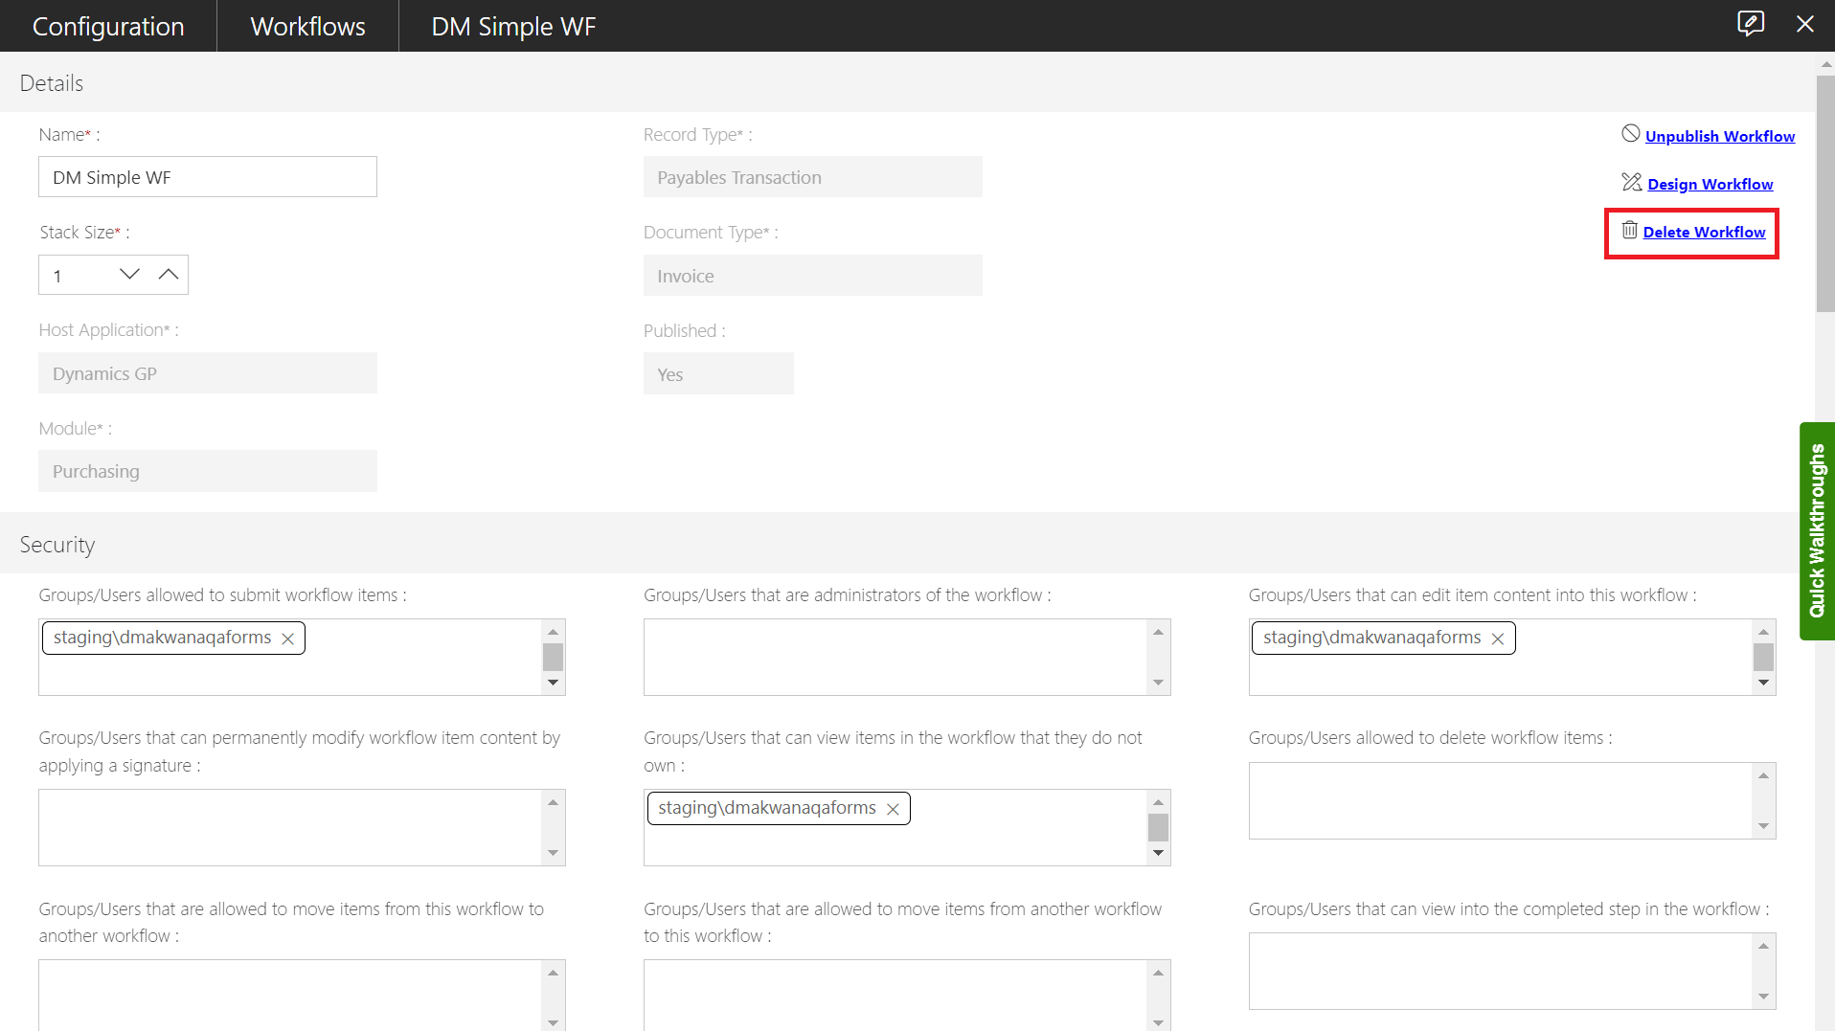Viewport: 1835px width, 1031px height.
Task: Click the Unpublish Workflow link
Action: (x=1720, y=136)
